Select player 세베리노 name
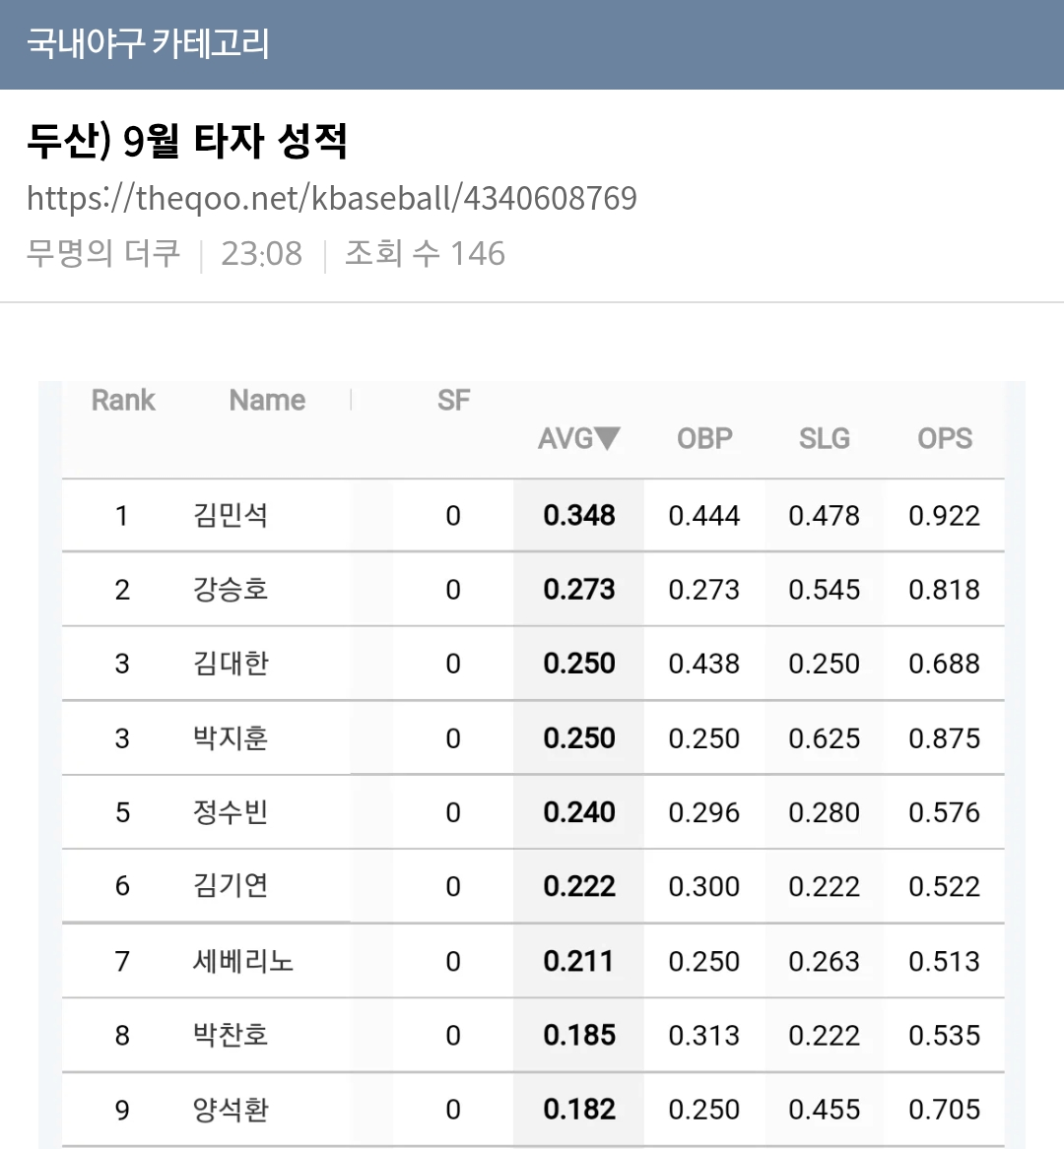The height and width of the screenshot is (1149, 1064). (x=242, y=961)
